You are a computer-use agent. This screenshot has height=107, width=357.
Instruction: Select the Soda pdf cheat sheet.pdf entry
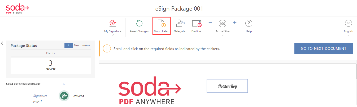(23, 84)
